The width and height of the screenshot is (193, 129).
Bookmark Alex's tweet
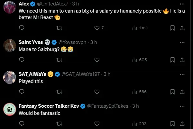pos(172,28)
